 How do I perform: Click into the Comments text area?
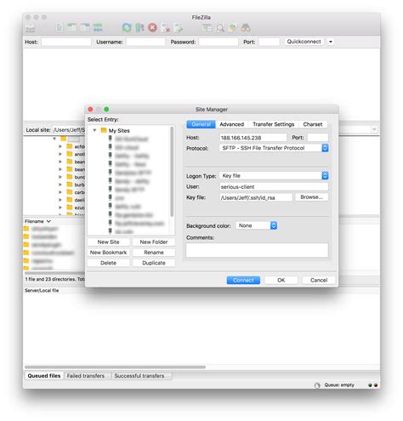pyautogui.click(x=257, y=250)
